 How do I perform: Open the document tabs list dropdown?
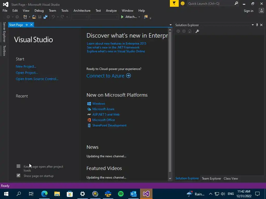click(x=170, y=25)
